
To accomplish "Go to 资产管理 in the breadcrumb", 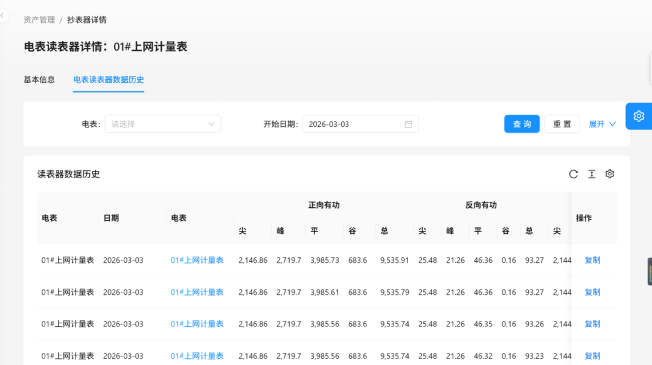I will (x=39, y=20).
